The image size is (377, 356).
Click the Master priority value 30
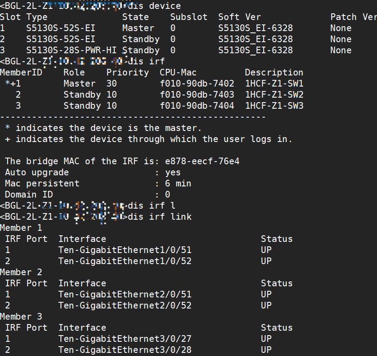click(112, 83)
